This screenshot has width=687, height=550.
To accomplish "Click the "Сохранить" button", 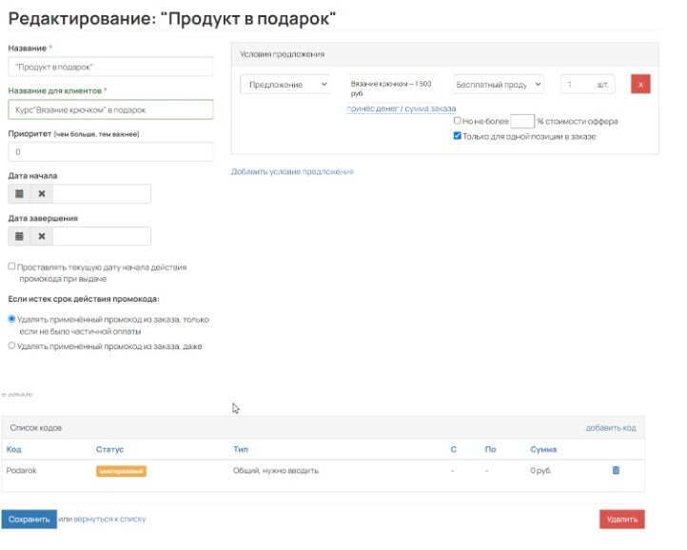I will (29, 520).
